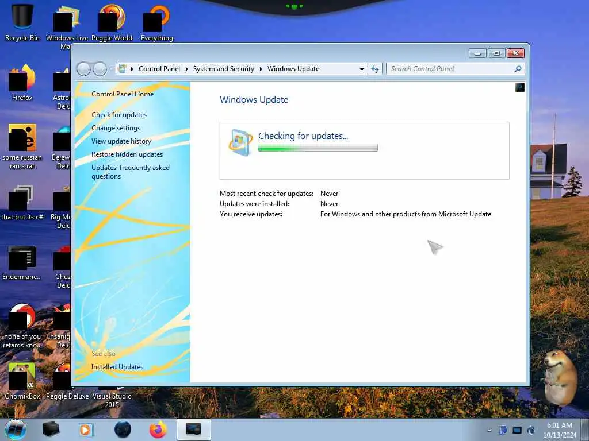Open dark globe taskbar icon
The image size is (589, 441).
click(123, 430)
